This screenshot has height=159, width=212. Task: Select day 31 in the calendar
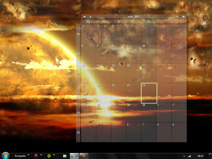(149, 113)
